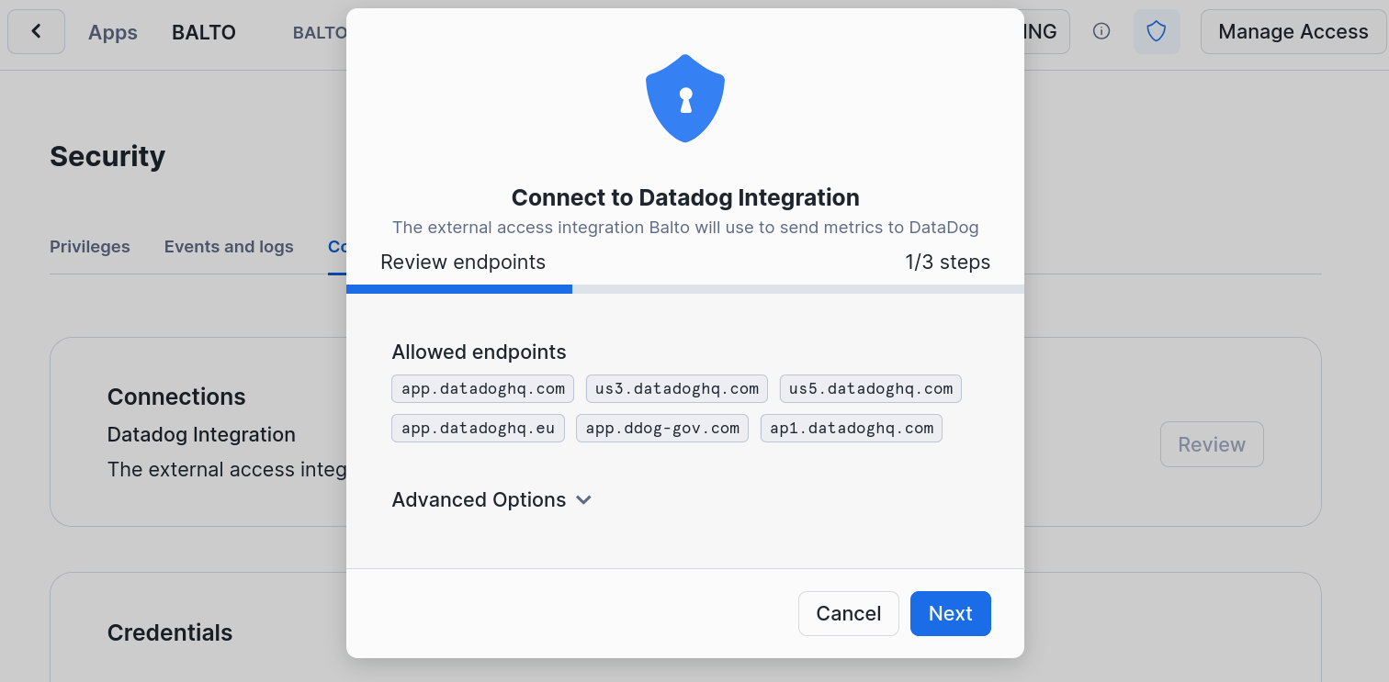The image size is (1389, 682).
Task: Cancel the Datadog connection dialog
Action: tap(849, 613)
